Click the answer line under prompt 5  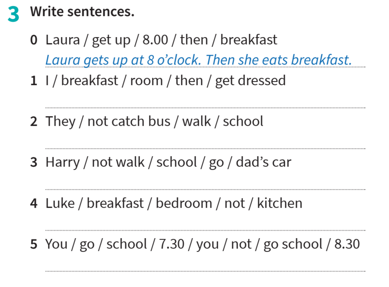point(205,271)
